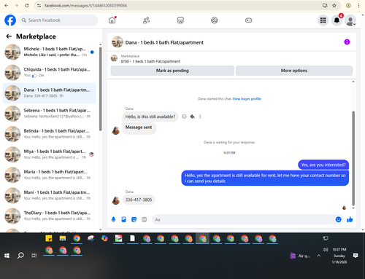365x279 pixels.
Task: Open the Chrome three-dot menu
Action: click(358, 5)
